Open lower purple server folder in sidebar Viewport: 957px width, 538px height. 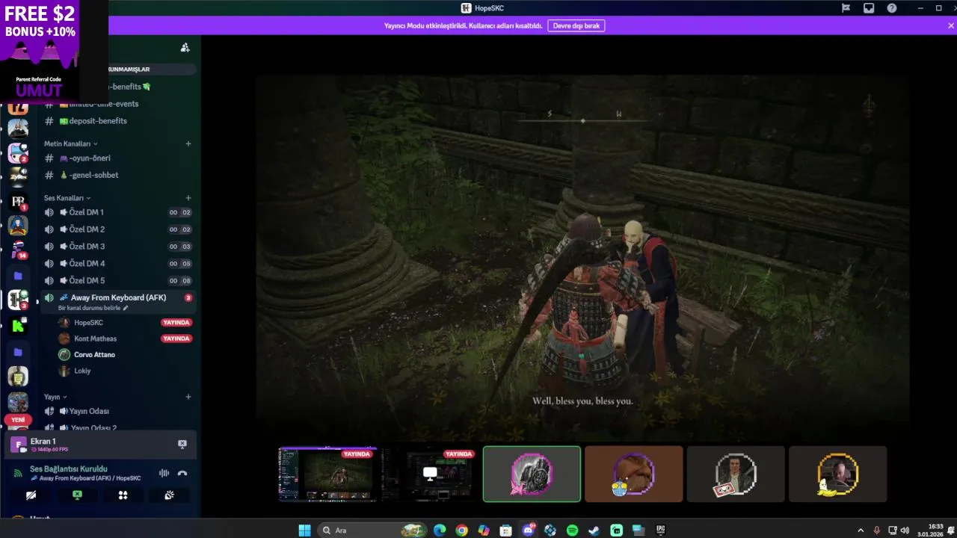tap(18, 352)
